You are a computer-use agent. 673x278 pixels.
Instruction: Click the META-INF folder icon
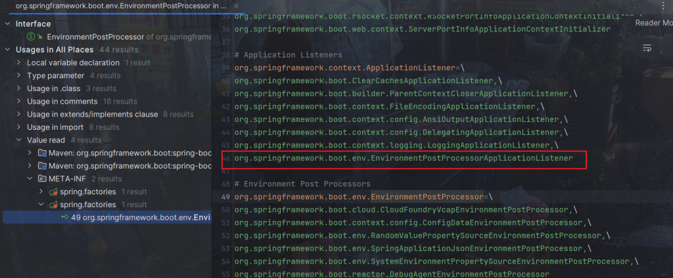pyautogui.click(x=41, y=178)
